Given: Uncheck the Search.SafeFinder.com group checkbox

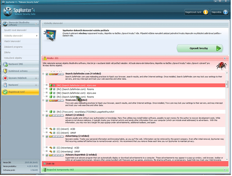Looking at the screenshot, I should pyautogui.click(x=47, y=74).
